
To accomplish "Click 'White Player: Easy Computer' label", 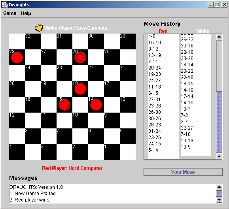I will tap(77, 28).
